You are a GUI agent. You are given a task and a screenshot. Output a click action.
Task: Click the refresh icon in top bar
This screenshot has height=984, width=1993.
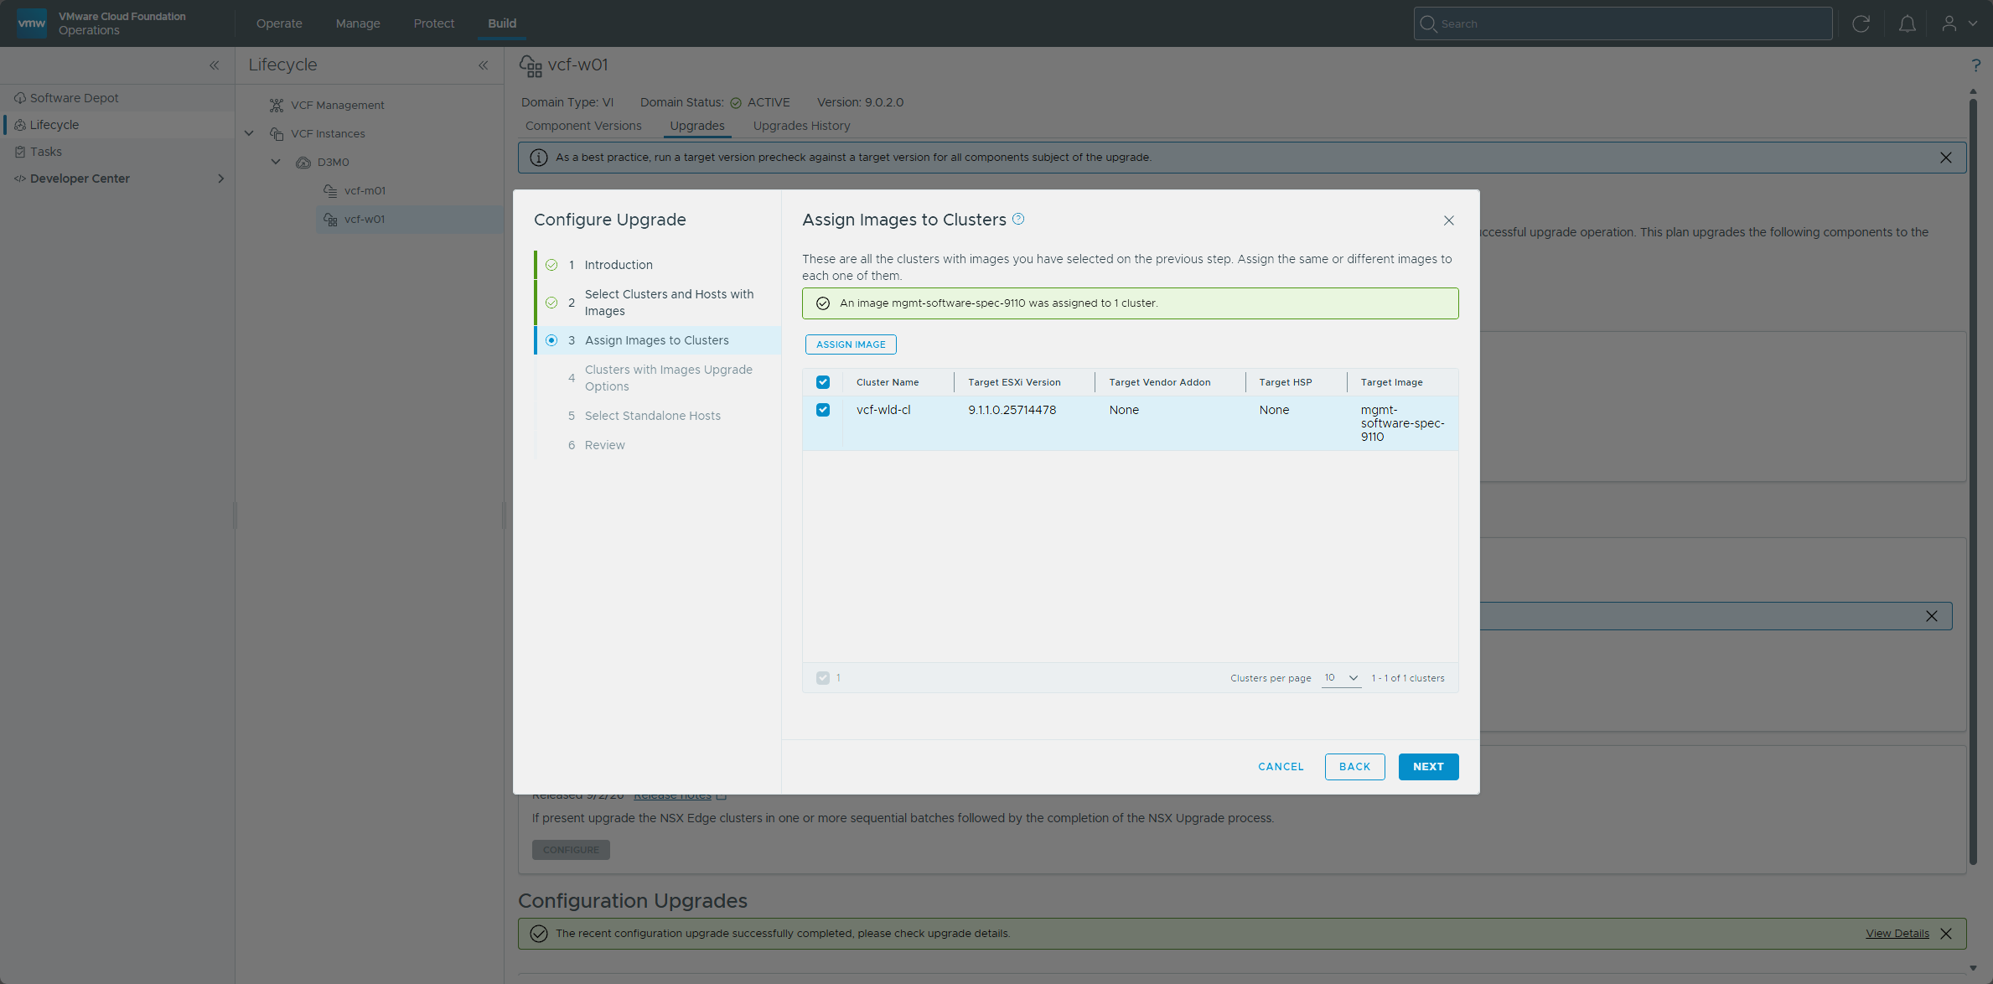(1861, 23)
